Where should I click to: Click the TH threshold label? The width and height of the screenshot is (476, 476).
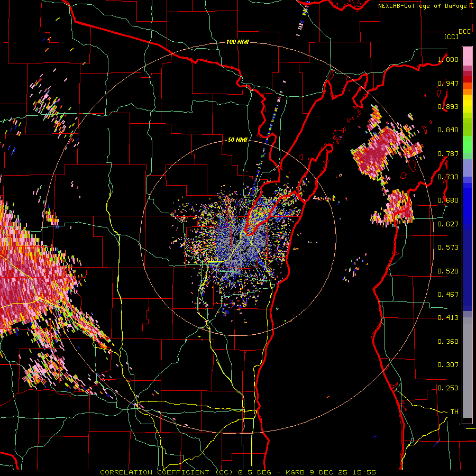point(454,412)
